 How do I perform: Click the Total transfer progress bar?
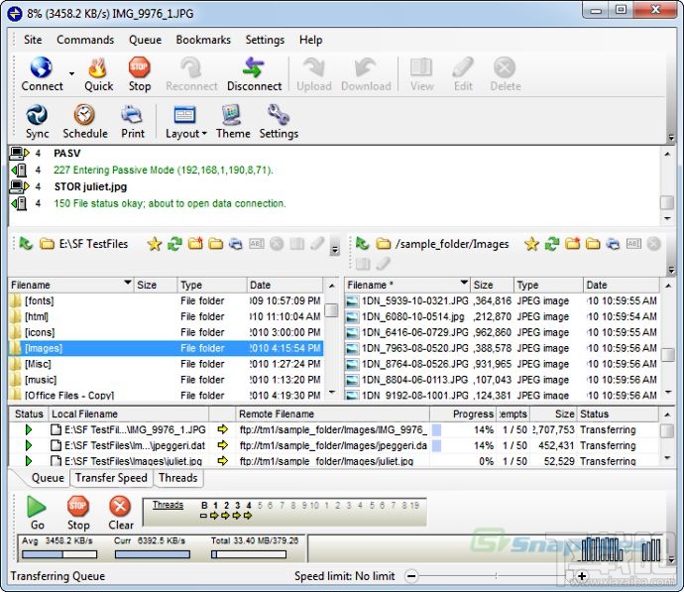(249, 554)
